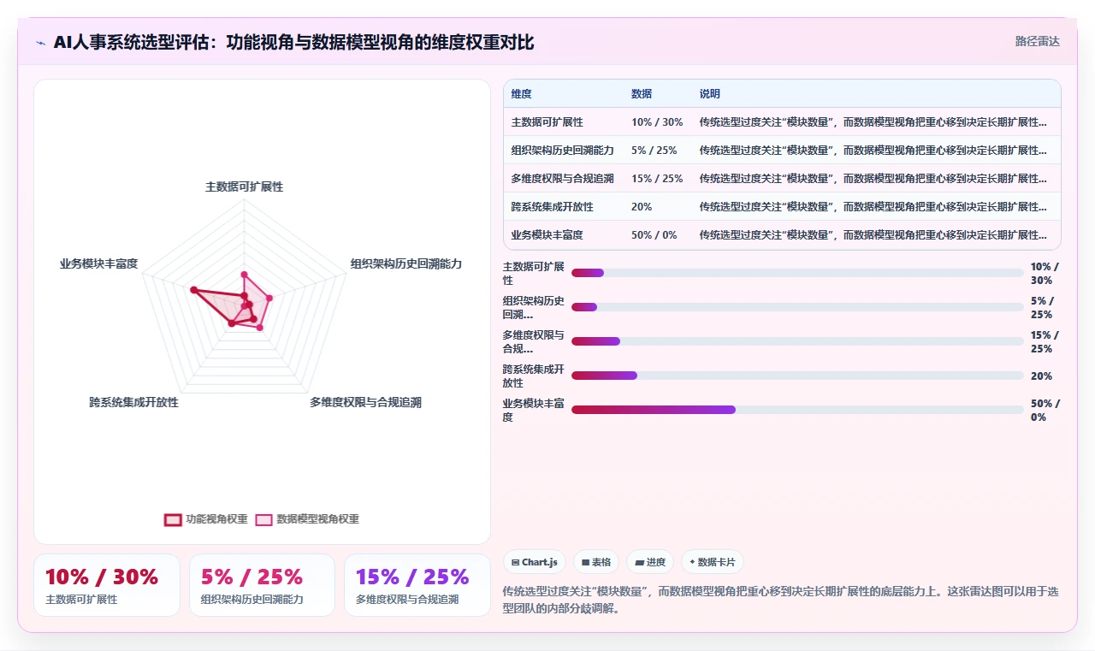Click the 业务模块丰富度 radar axis label

tap(99, 263)
